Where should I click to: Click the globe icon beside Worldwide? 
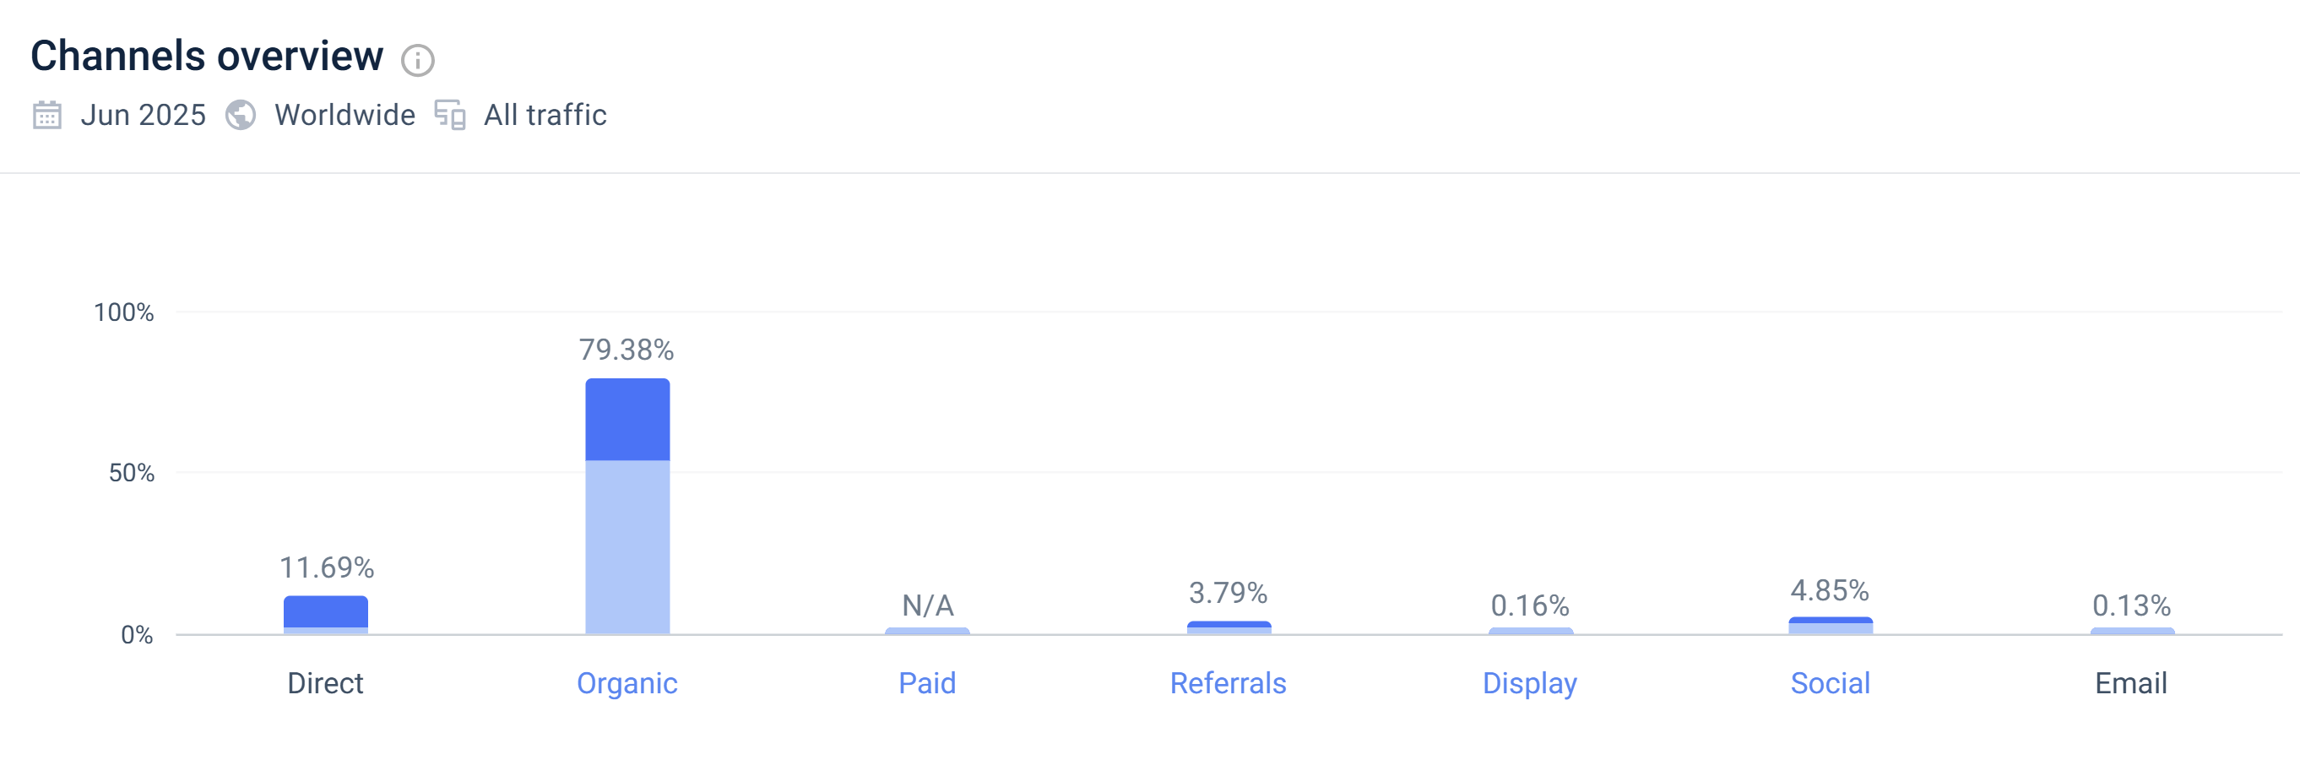(x=240, y=115)
